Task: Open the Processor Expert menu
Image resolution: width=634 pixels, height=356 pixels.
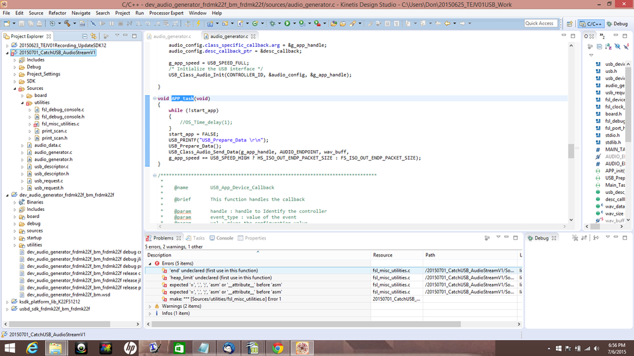Action: (166, 13)
